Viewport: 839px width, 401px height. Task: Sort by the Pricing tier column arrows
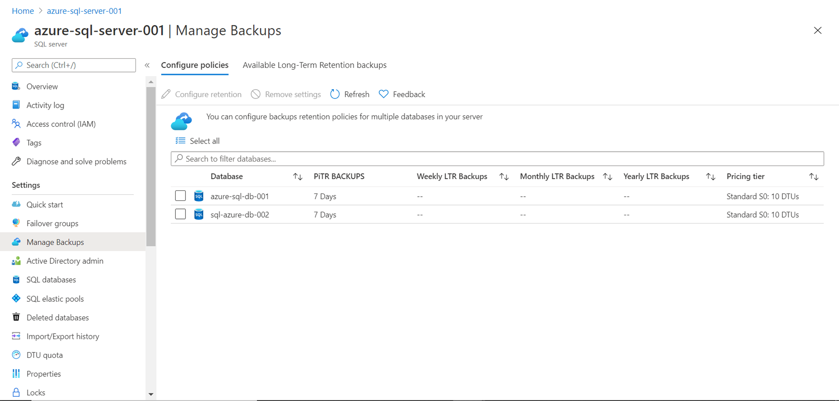point(813,177)
